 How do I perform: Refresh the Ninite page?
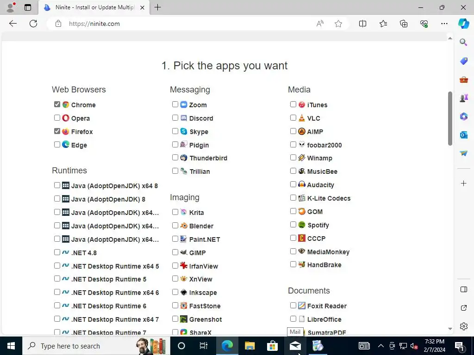pos(33,24)
